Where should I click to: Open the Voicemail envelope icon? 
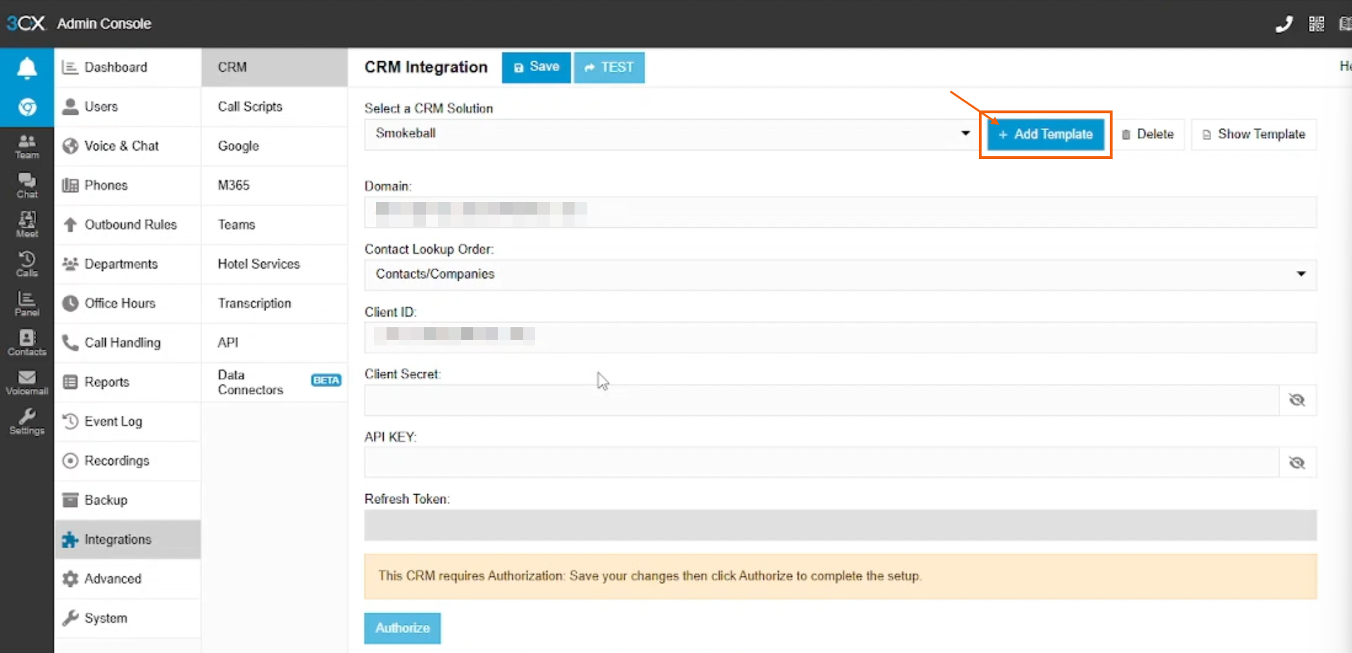(x=27, y=383)
